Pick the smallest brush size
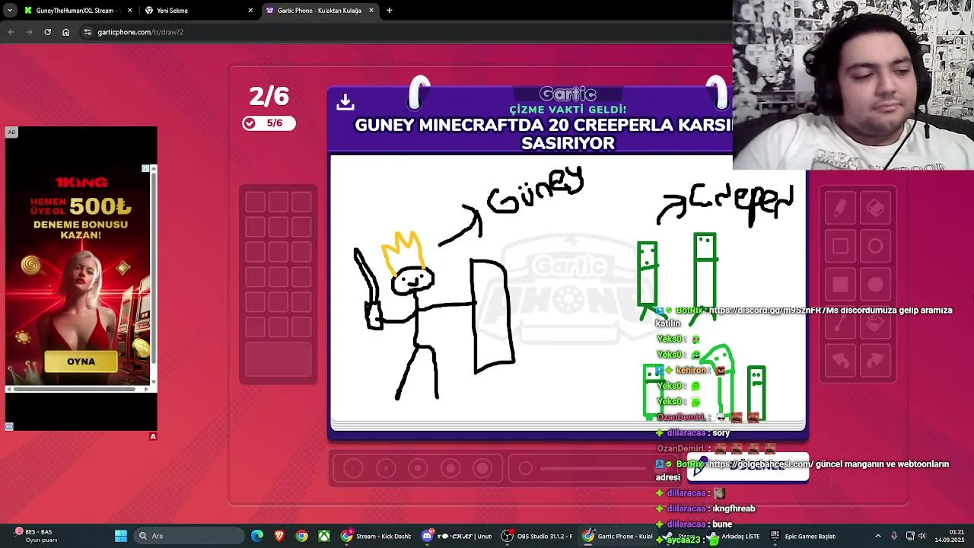Screen dimensions: 974x548 coord(353,468)
